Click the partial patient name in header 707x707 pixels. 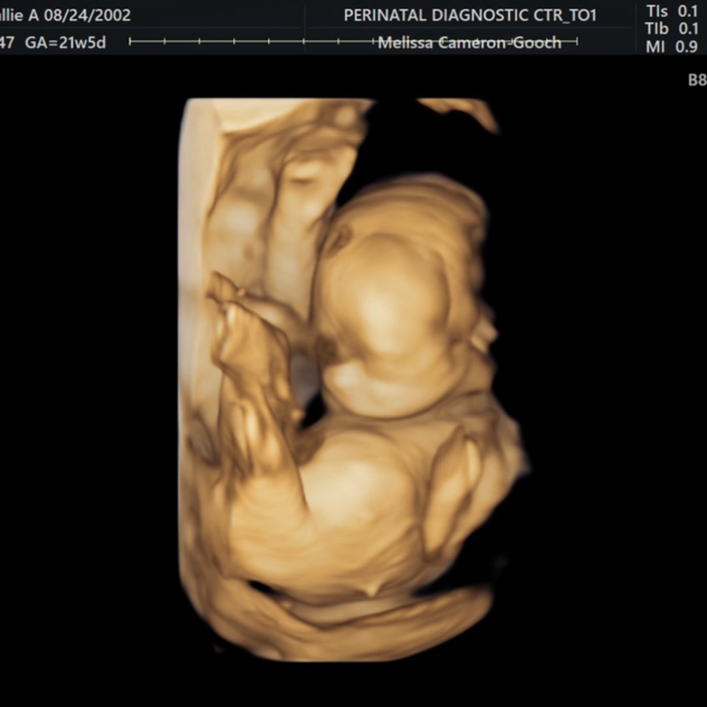pos(18,15)
